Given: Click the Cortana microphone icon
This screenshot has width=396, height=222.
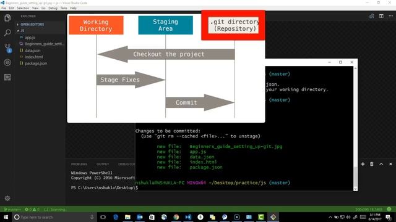Looking at the screenshot, I should click(92, 217).
